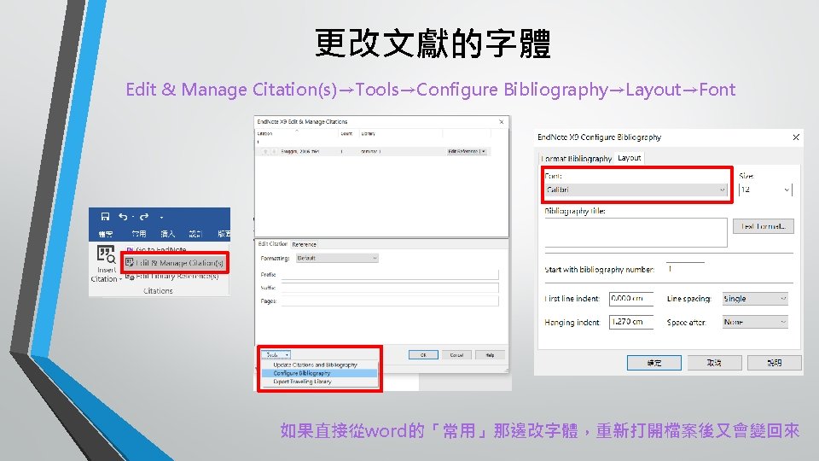Switch to the 插入 (Insert) ribbon tab
819x461 pixels.
click(x=167, y=234)
